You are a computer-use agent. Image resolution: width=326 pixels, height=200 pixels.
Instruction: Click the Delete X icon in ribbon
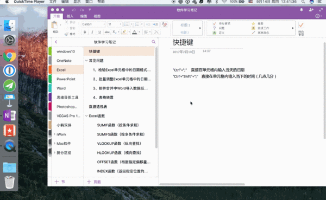click(156, 32)
